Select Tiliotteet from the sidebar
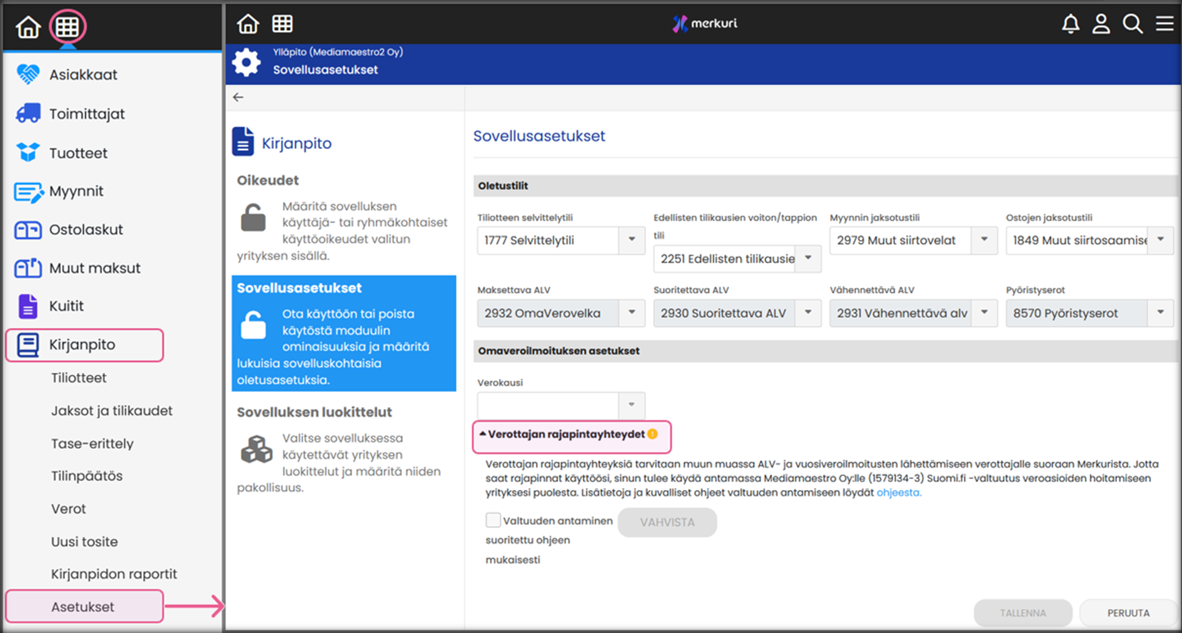The image size is (1182, 633). 79,377
